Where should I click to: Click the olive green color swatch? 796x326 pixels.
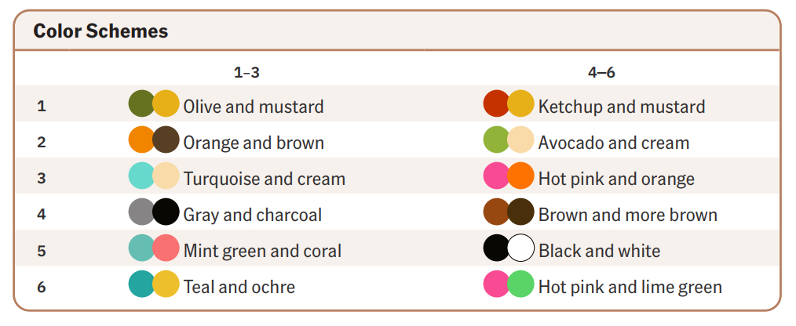(140, 103)
